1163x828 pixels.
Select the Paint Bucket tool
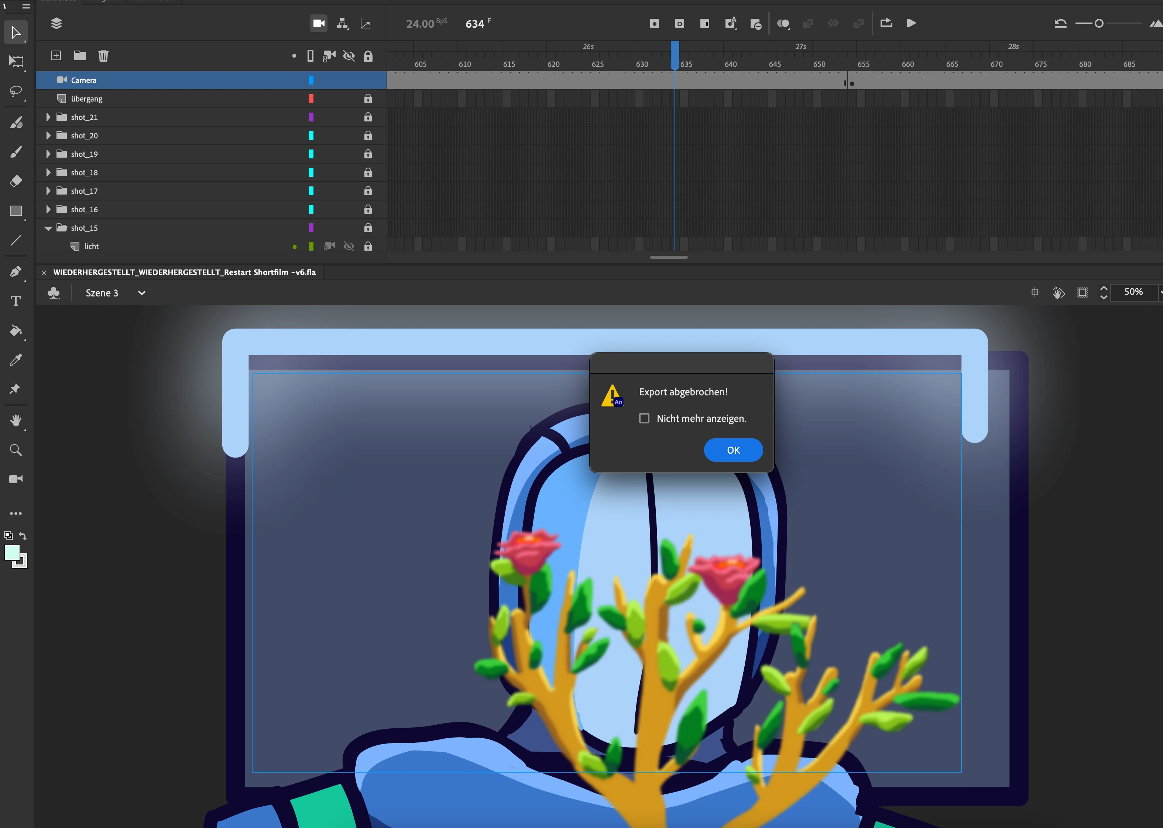click(x=16, y=330)
